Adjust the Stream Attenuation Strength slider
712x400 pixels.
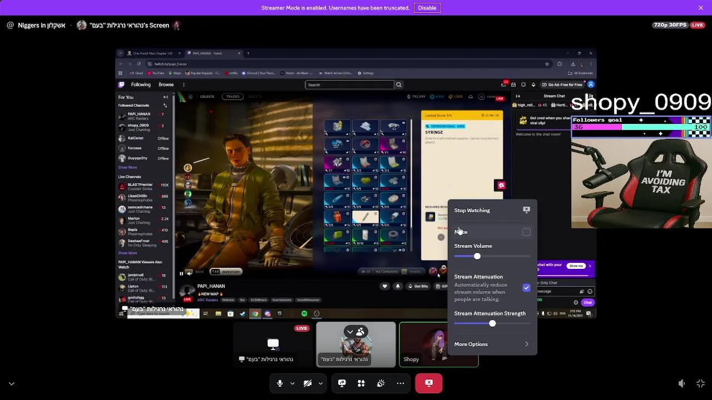pos(492,323)
